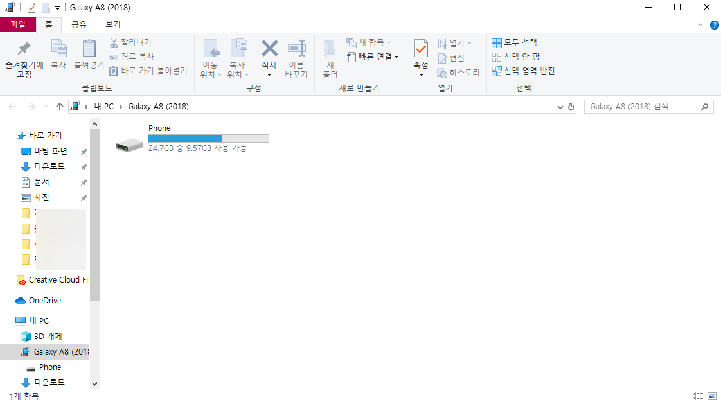The width and height of the screenshot is (721, 404).
Task: Select Galaxy A8 (2018) in the navigation tree
Action: click(x=44, y=351)
